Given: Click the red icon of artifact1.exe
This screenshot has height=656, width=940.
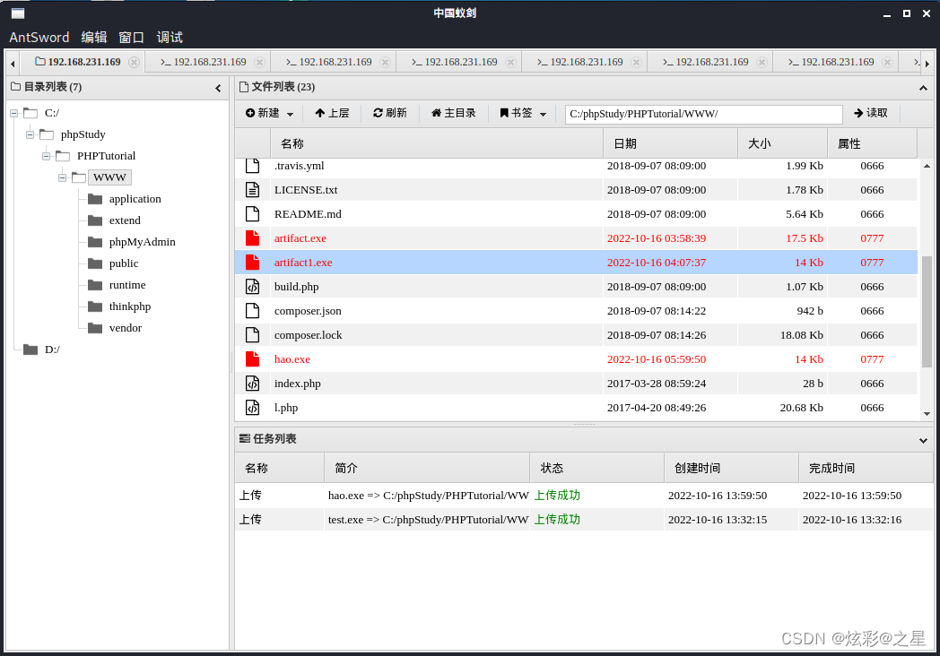Looking at the screenshot, I should click(x=252, y=262).
